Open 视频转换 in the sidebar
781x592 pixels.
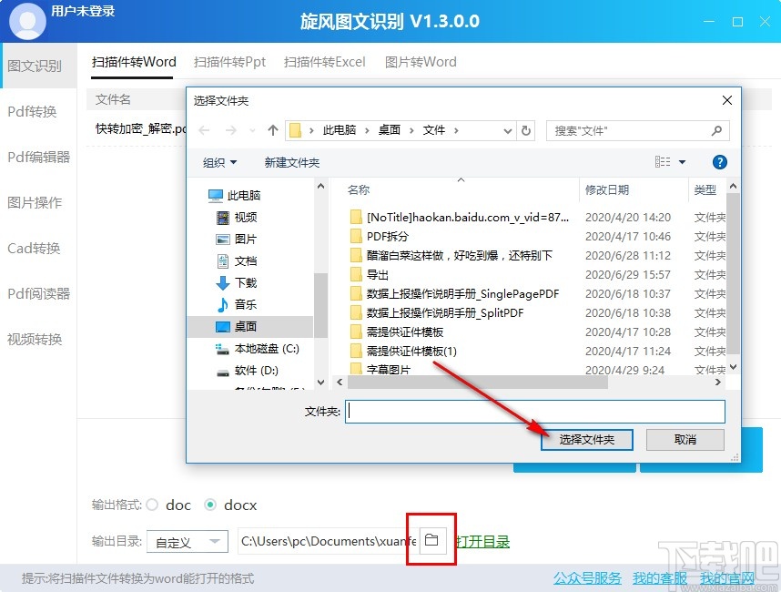[x=36, y=339]
